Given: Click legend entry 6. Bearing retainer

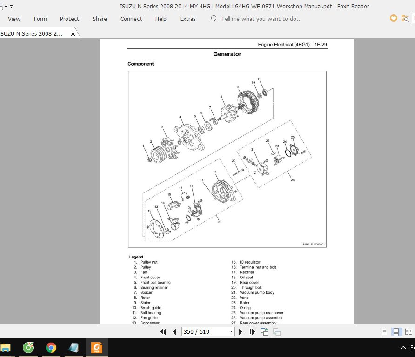Looking at the screenshot, I should click(151, 287).
